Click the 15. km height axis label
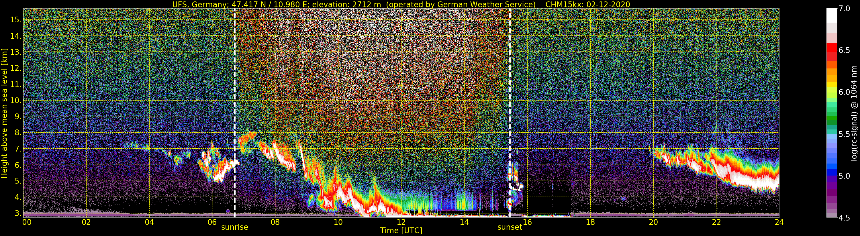The image size is (860, 236). pos(16,20)
